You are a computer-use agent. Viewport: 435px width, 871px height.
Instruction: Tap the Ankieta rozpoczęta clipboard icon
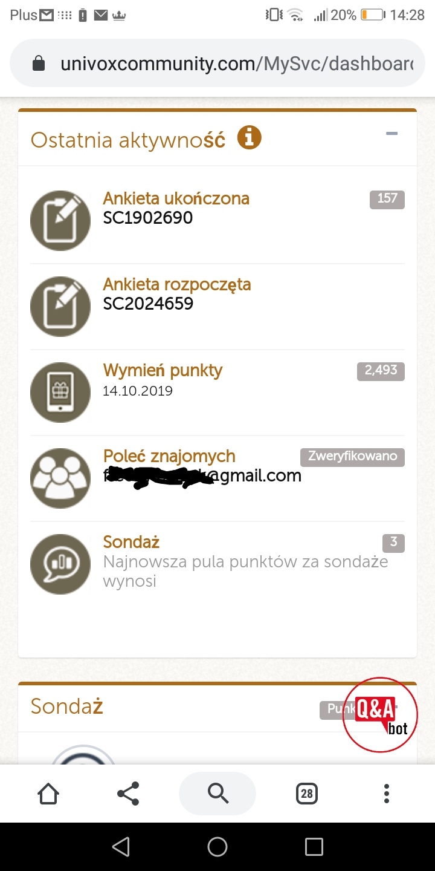tap(60, 307)
